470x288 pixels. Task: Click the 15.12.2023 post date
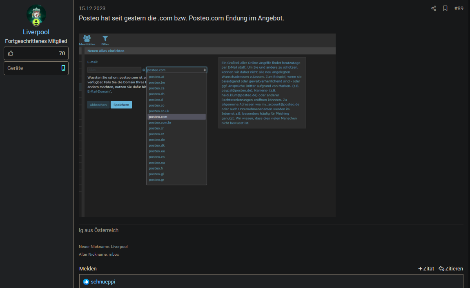pos(92,8)
